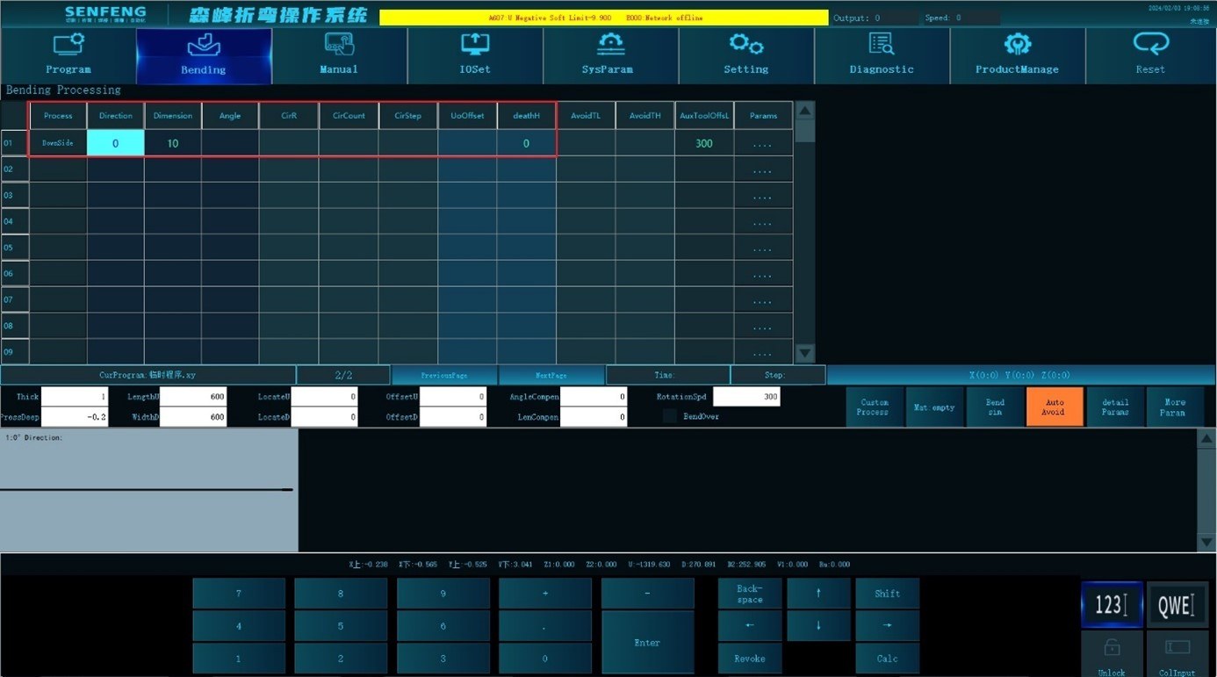This screenshot has height=677, width=1217.
Task: Tap the Shift key
Action: pyautogui.click(x=887, y=594)
